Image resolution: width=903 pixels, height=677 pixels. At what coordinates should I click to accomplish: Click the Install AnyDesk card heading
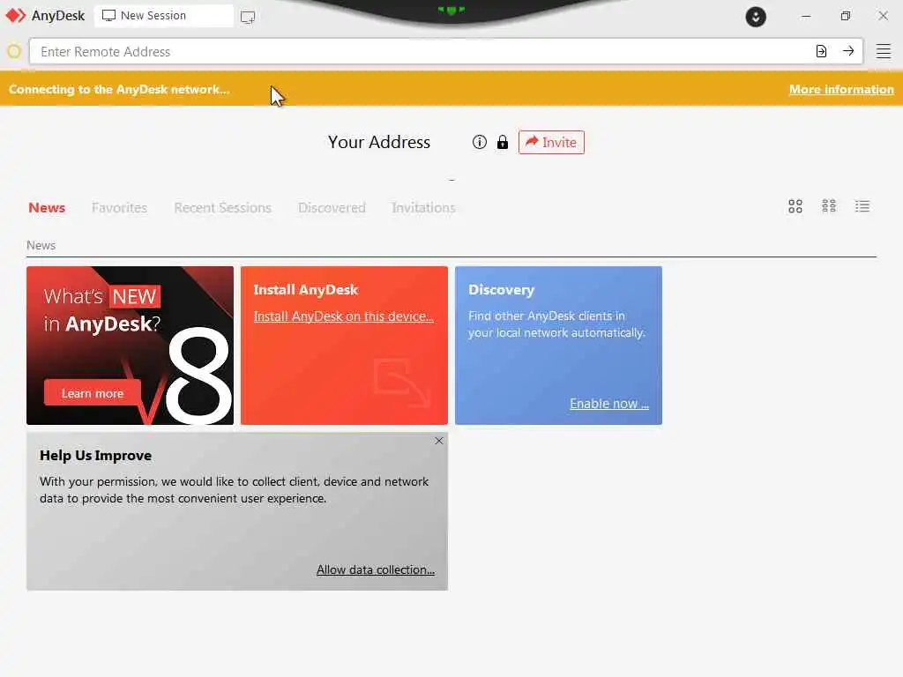point(306,289)
